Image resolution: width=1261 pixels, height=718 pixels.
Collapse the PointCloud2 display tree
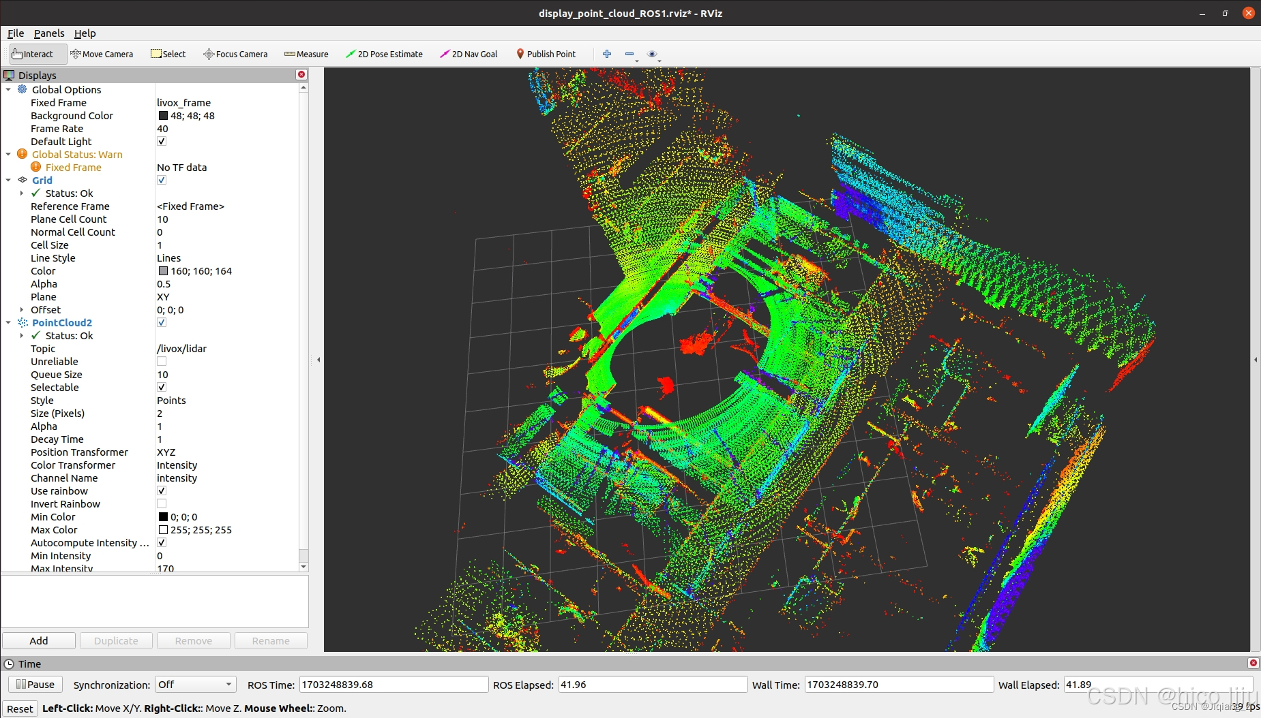point(8,323)
